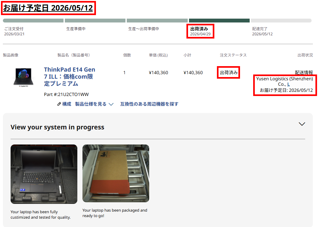Click the 配送情報 shipping info text
Viewport: 318px width, 227px height.
pos(304,73)
